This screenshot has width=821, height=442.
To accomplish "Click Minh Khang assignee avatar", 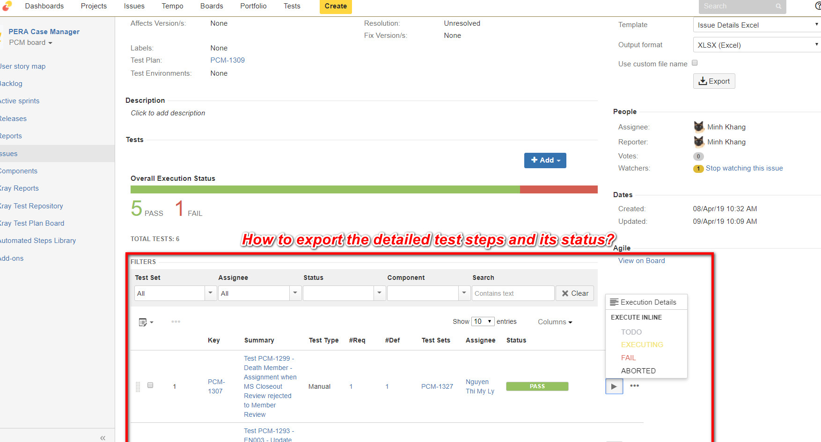I will [x=698, y=127].
